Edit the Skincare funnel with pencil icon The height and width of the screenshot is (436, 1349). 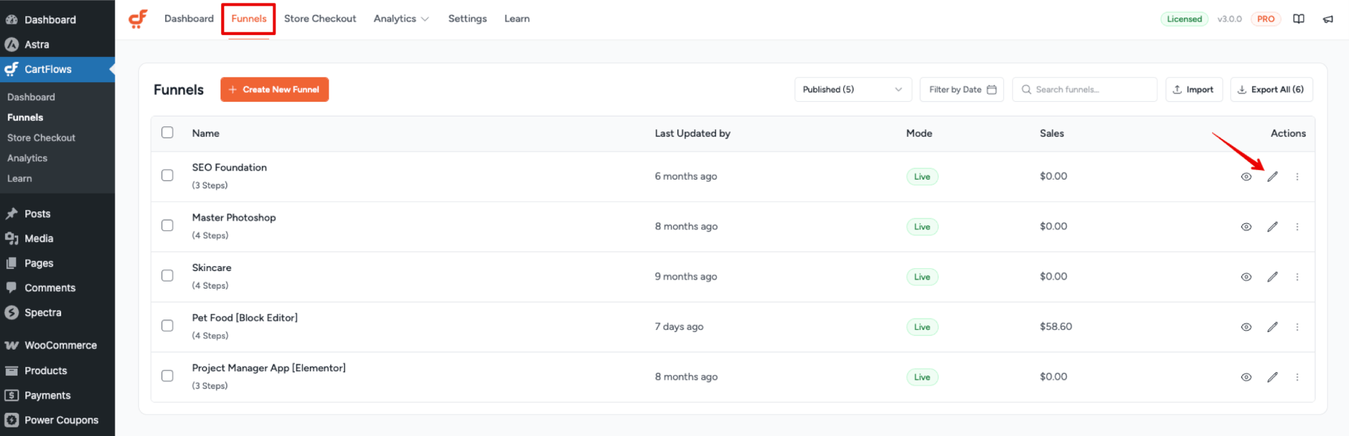coord(1272,277)
